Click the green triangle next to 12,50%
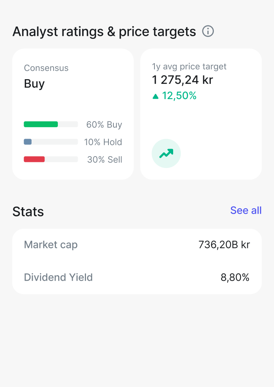Image resolution: width=274 pixels, height=387 pixels. click(x=155, y=96)
